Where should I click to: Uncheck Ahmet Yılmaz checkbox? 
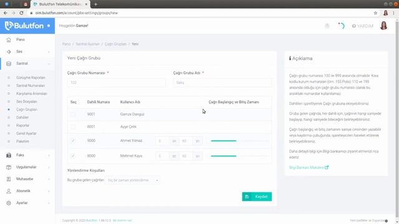tap(73, 141)
